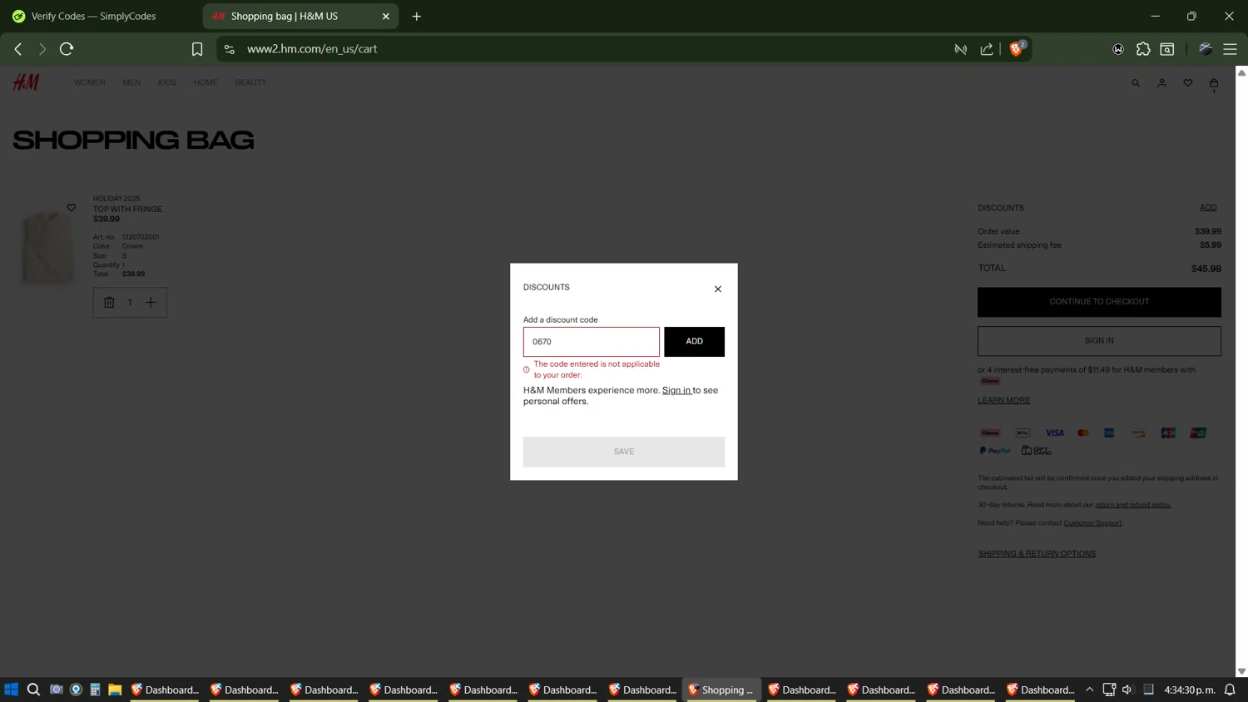Screen dimensions: 1248x702
Task: Click TOP WITH FRINGE product name
Action: [127, 210]
